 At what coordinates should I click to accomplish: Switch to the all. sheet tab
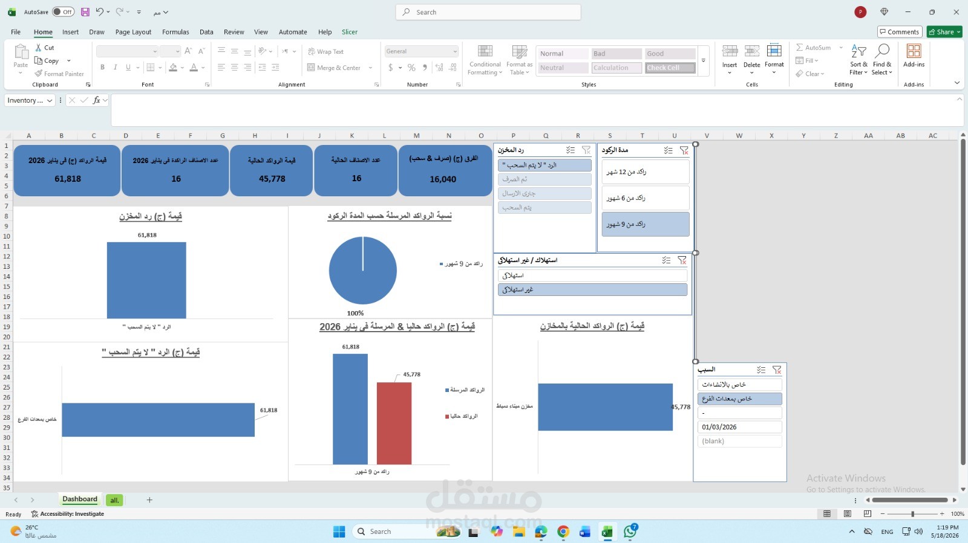tap(114, 500)
